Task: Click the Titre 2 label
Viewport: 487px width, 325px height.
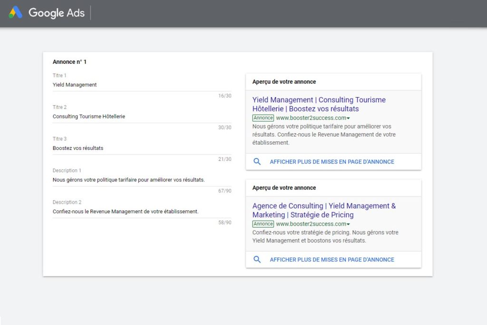Action: pos(59,107)
